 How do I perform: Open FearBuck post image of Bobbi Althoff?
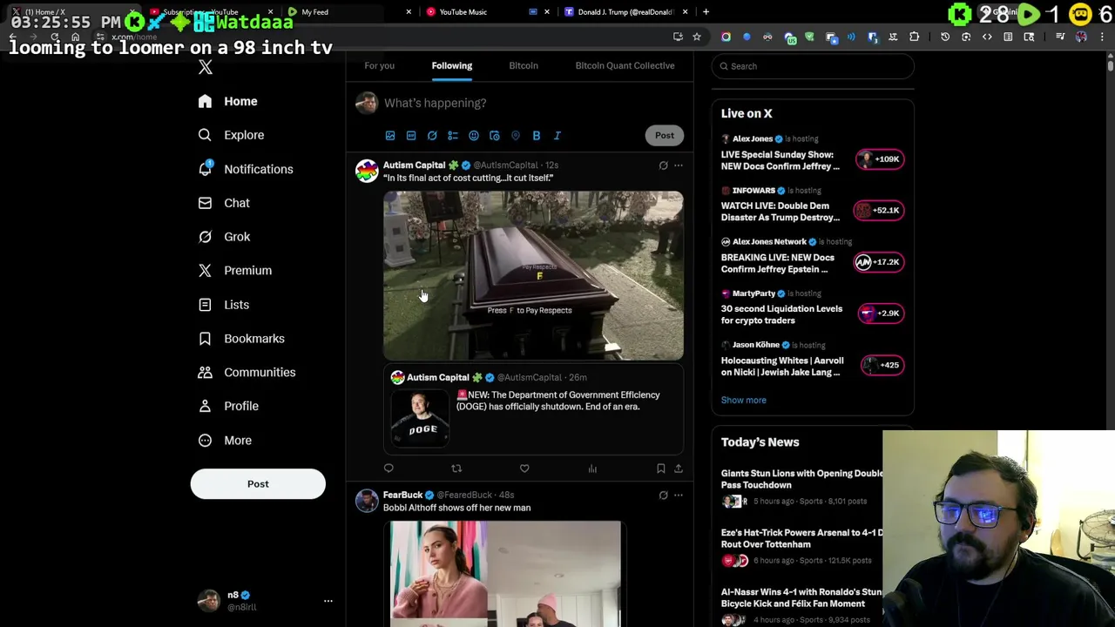[505, 574]
